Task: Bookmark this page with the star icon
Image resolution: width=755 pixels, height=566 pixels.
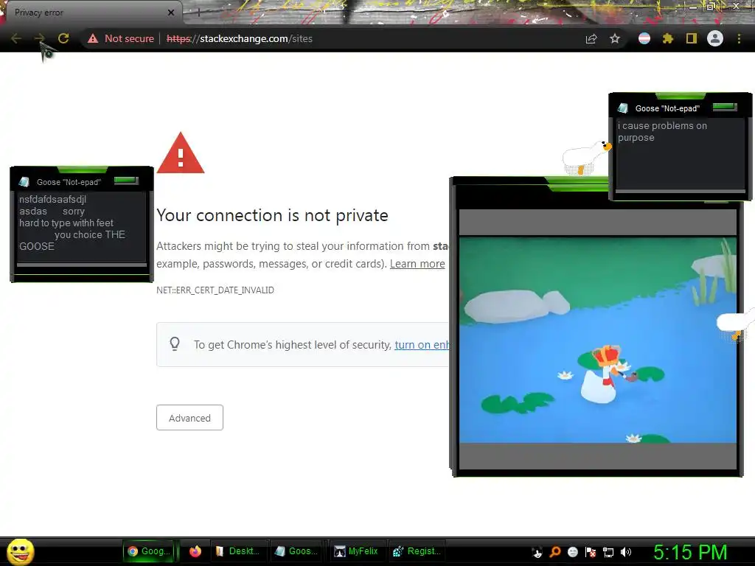Action: 615,38
